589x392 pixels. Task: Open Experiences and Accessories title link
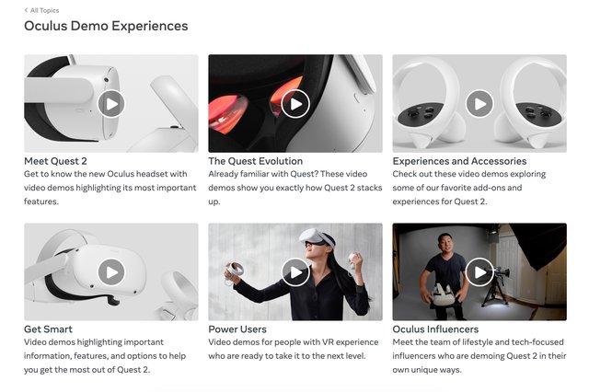[459, 161]
